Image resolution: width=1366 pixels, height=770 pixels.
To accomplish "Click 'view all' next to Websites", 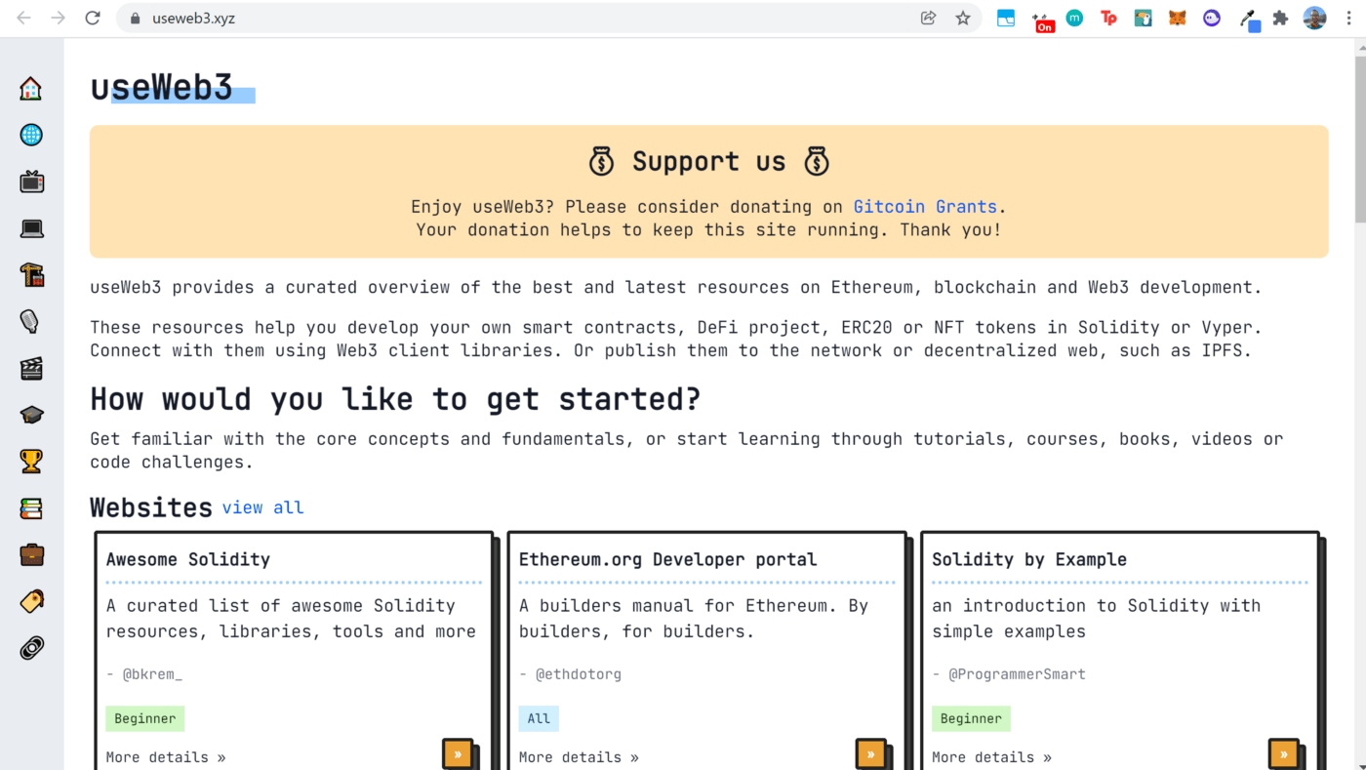I will [262, 507].
